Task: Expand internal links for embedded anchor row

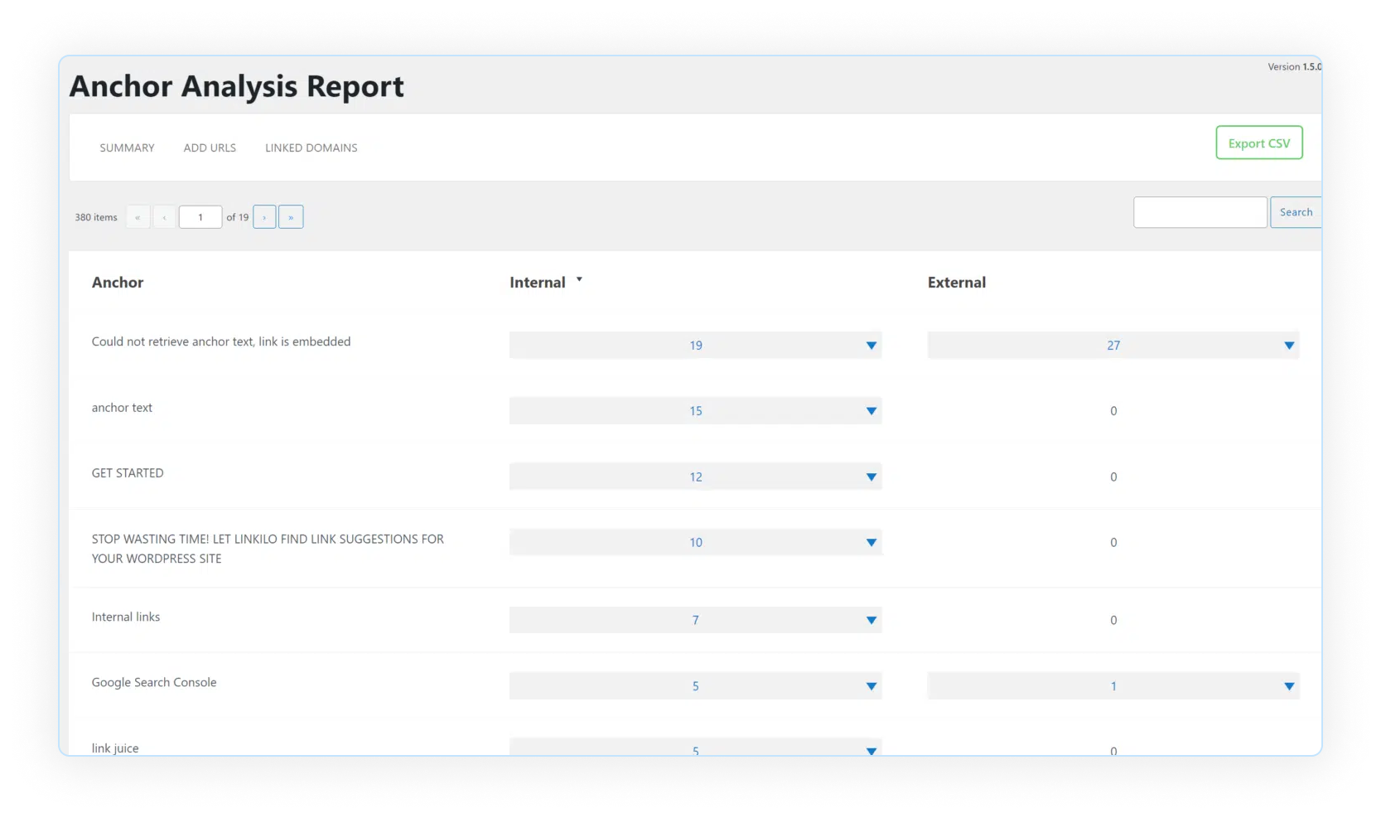Action: pyautogui.click(x=871, y=346)
